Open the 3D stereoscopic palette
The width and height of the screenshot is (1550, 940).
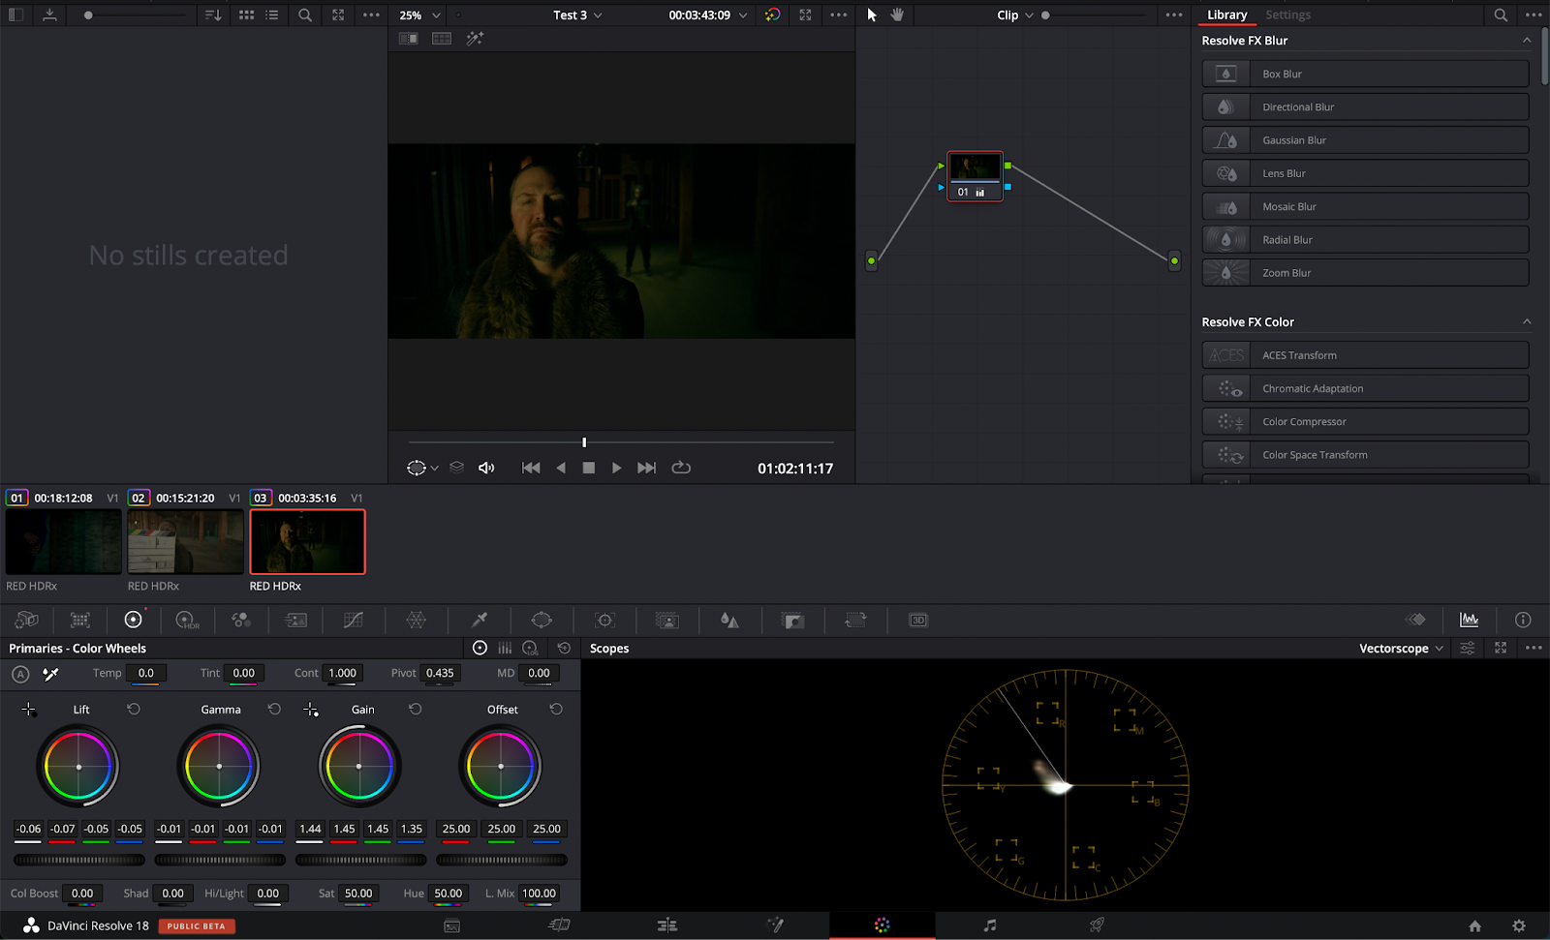tap(918, 620)
